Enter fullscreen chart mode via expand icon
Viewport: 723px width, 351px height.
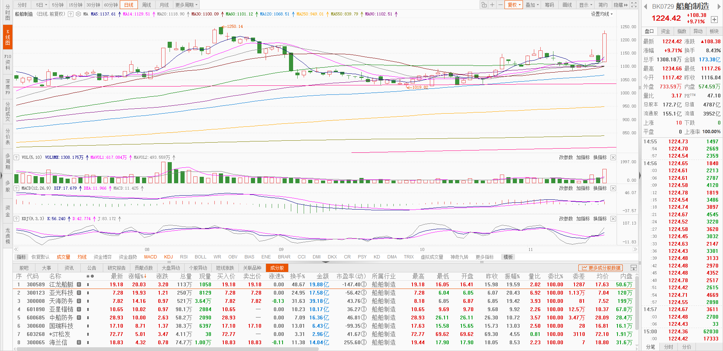pos(634,5)
